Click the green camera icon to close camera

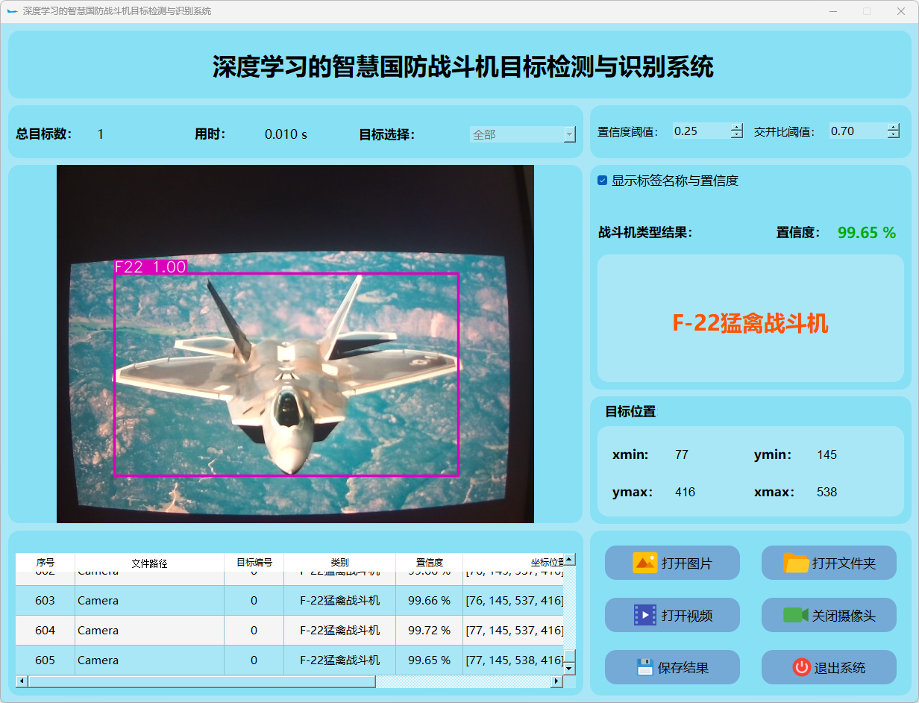(x=795, y=615)
